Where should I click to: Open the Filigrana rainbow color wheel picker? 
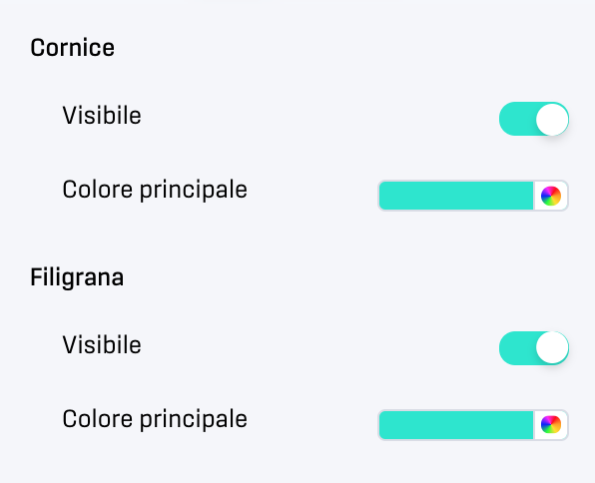[x=551, y=424]
